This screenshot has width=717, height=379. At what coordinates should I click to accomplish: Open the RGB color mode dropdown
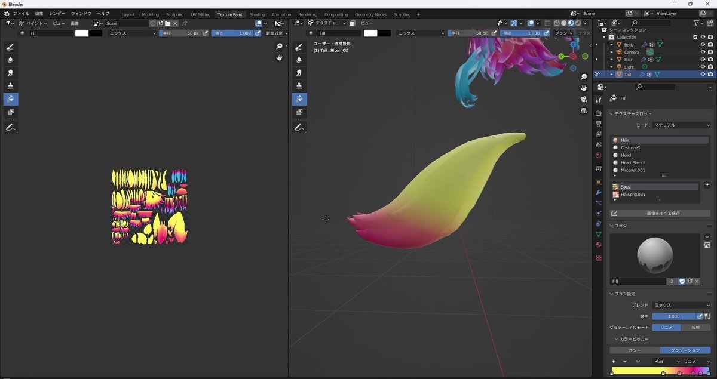pyautogui.click(x=666, y=361)
